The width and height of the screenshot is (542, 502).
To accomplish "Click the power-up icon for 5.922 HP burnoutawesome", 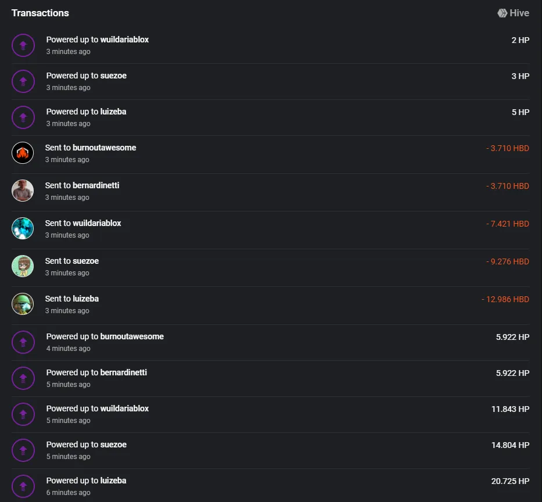I will (x=23, y=342).
